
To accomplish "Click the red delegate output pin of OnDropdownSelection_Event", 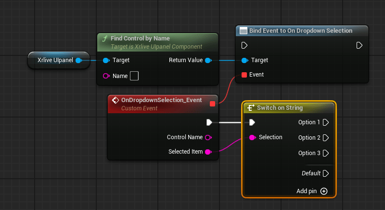I will click(212, 104).
